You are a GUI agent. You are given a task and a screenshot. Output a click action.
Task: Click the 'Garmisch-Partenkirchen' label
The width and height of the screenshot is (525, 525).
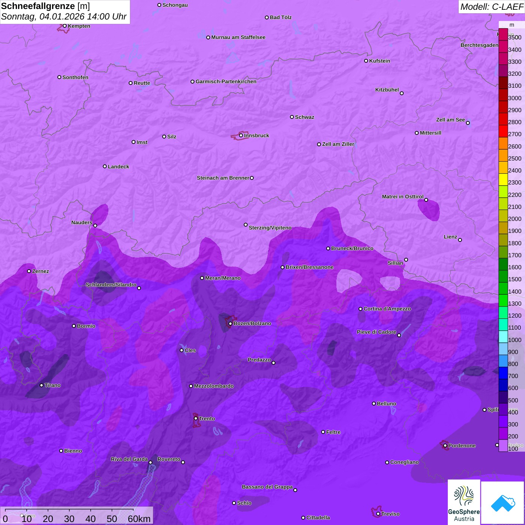point(226,81)
